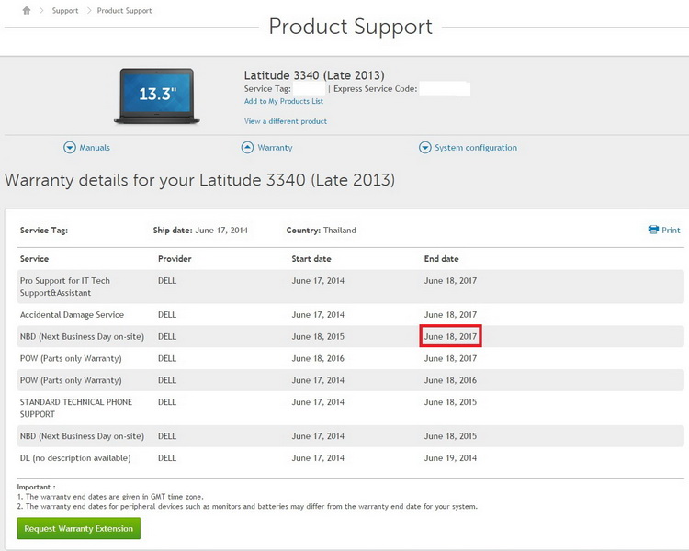Click the Start date column header
689x551 pixels.
click(311, 259)
